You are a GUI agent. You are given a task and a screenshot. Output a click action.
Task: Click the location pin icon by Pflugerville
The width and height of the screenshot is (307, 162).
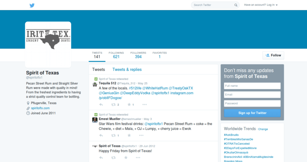28,103
